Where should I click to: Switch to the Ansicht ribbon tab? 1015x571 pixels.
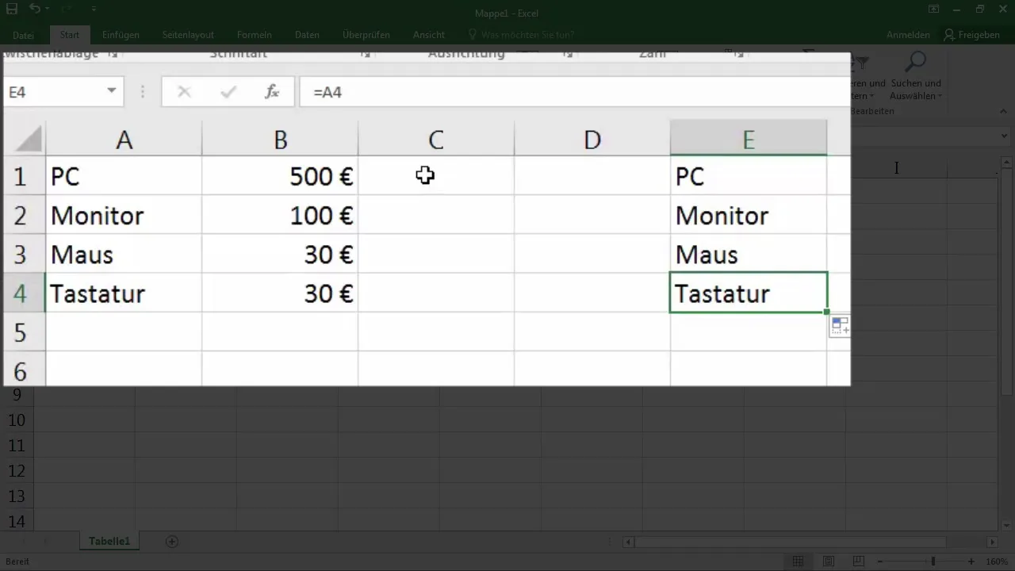(428, 35)
